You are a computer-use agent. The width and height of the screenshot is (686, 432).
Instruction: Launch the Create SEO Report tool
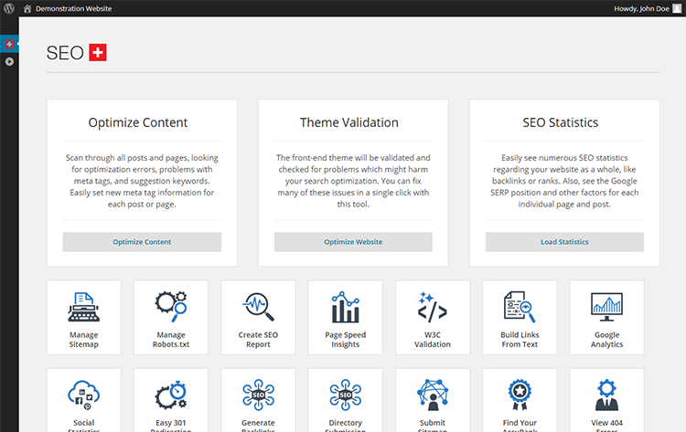pyautogui.click(x=258, y=318)
